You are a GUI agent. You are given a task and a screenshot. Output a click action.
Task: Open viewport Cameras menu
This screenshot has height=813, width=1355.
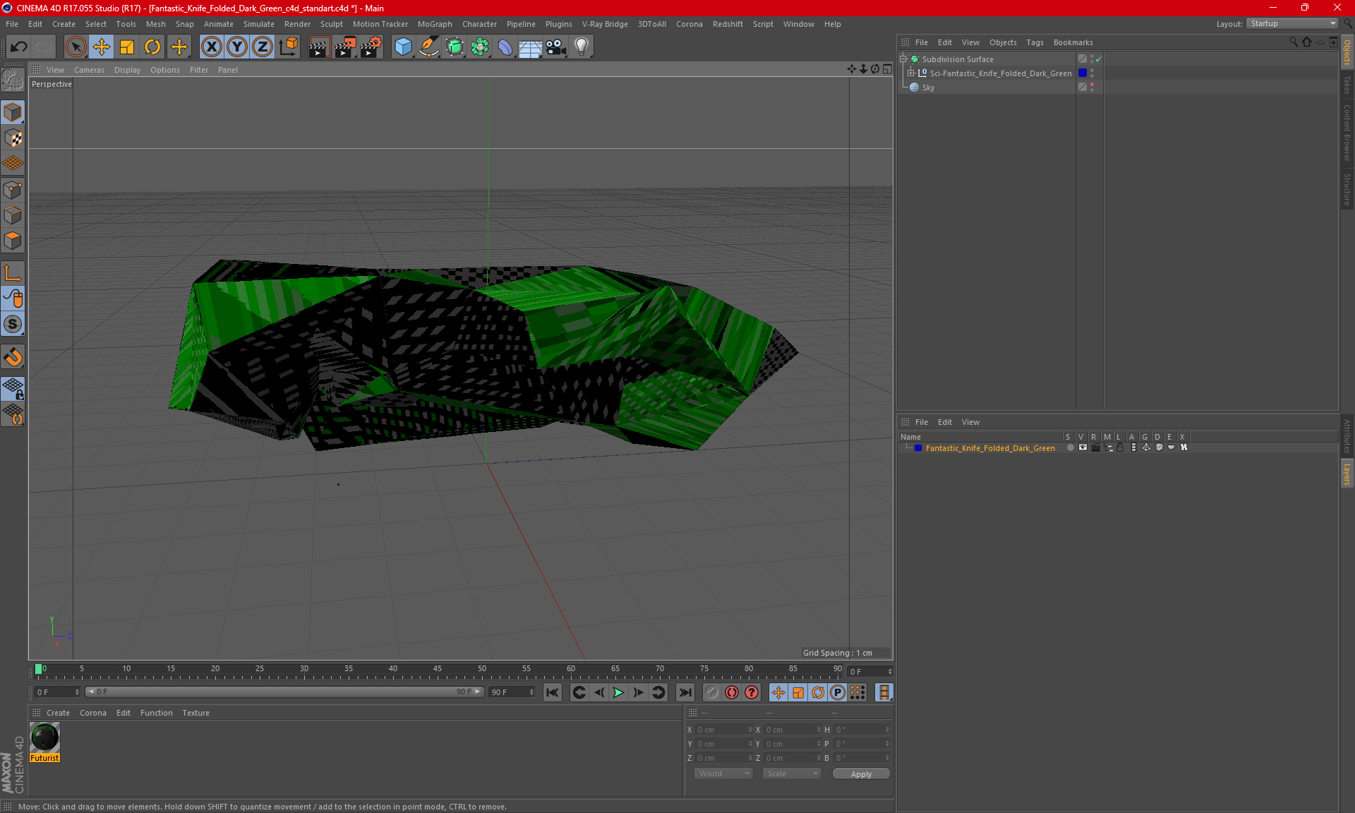[x=89, y=70]
